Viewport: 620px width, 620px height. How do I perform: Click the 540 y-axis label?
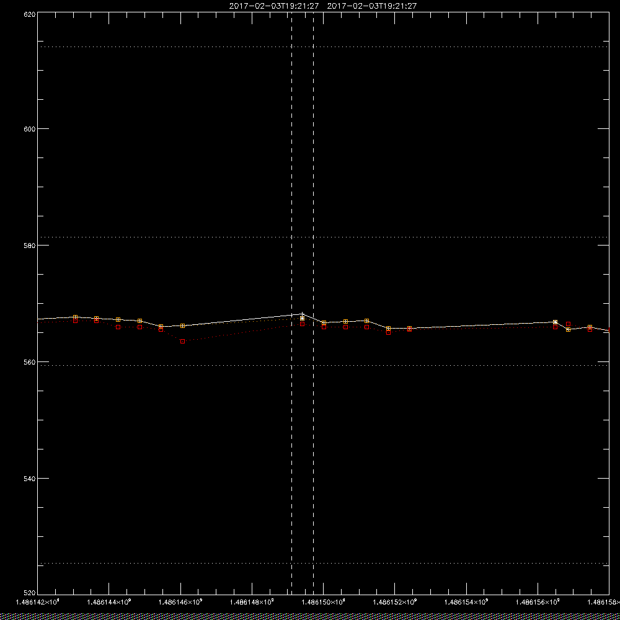pyautogui.click(x=30, y=479)
